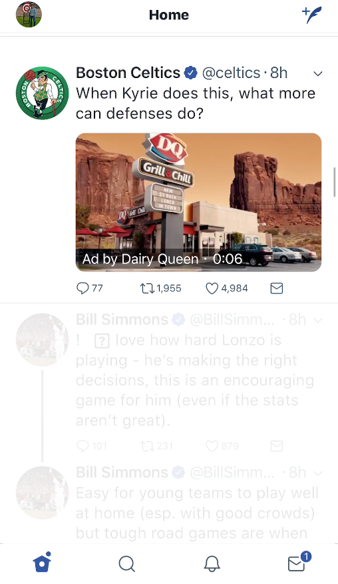Viewport: 338px width, 584px height.
Task: Share Celtics tweet via direct message
Action: click(277, 288)
